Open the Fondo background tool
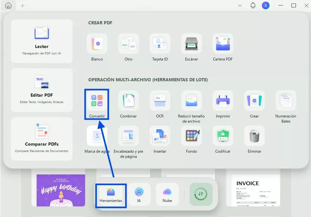 point(191,140)
